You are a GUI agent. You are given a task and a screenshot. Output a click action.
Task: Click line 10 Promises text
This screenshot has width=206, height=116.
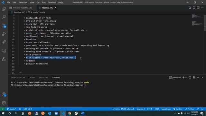coord(31,39)
